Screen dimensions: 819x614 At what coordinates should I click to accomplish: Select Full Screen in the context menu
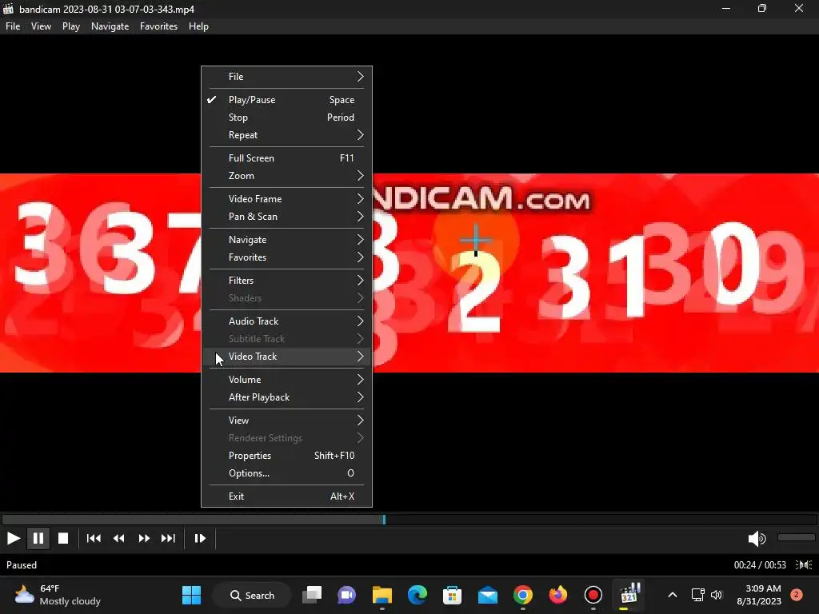tap(287, 158)
